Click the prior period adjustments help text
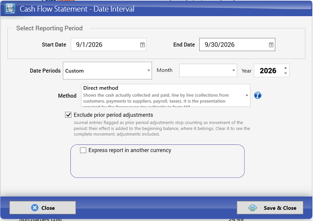Image resolution: width=314 pixels, height=221 pixels. pos(162,128)
